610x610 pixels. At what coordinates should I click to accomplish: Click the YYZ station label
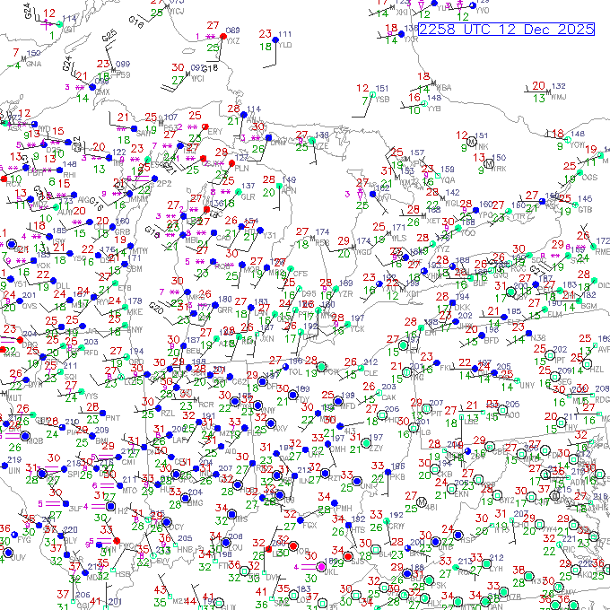click(442, 248)
